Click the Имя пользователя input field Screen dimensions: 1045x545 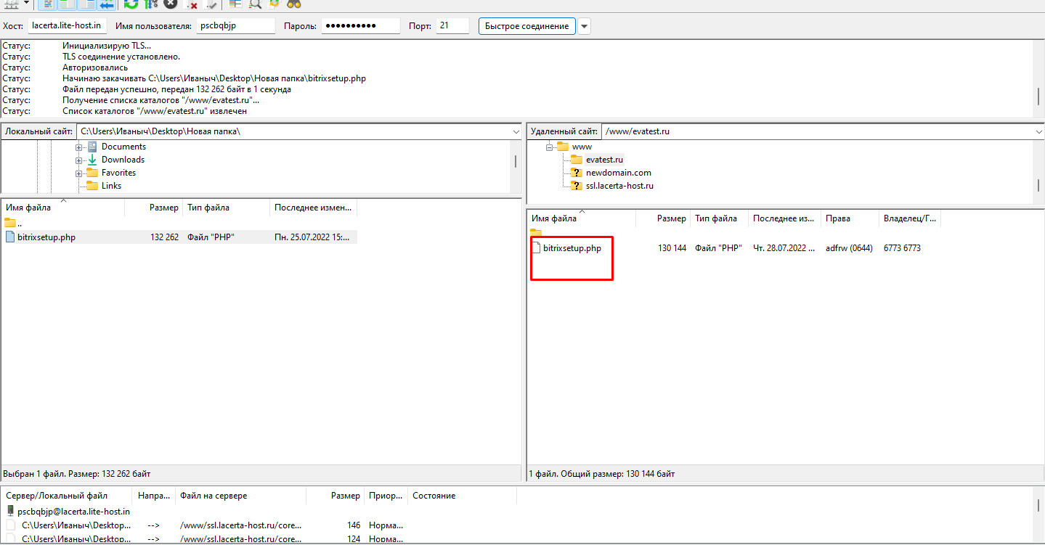(236, 26)
